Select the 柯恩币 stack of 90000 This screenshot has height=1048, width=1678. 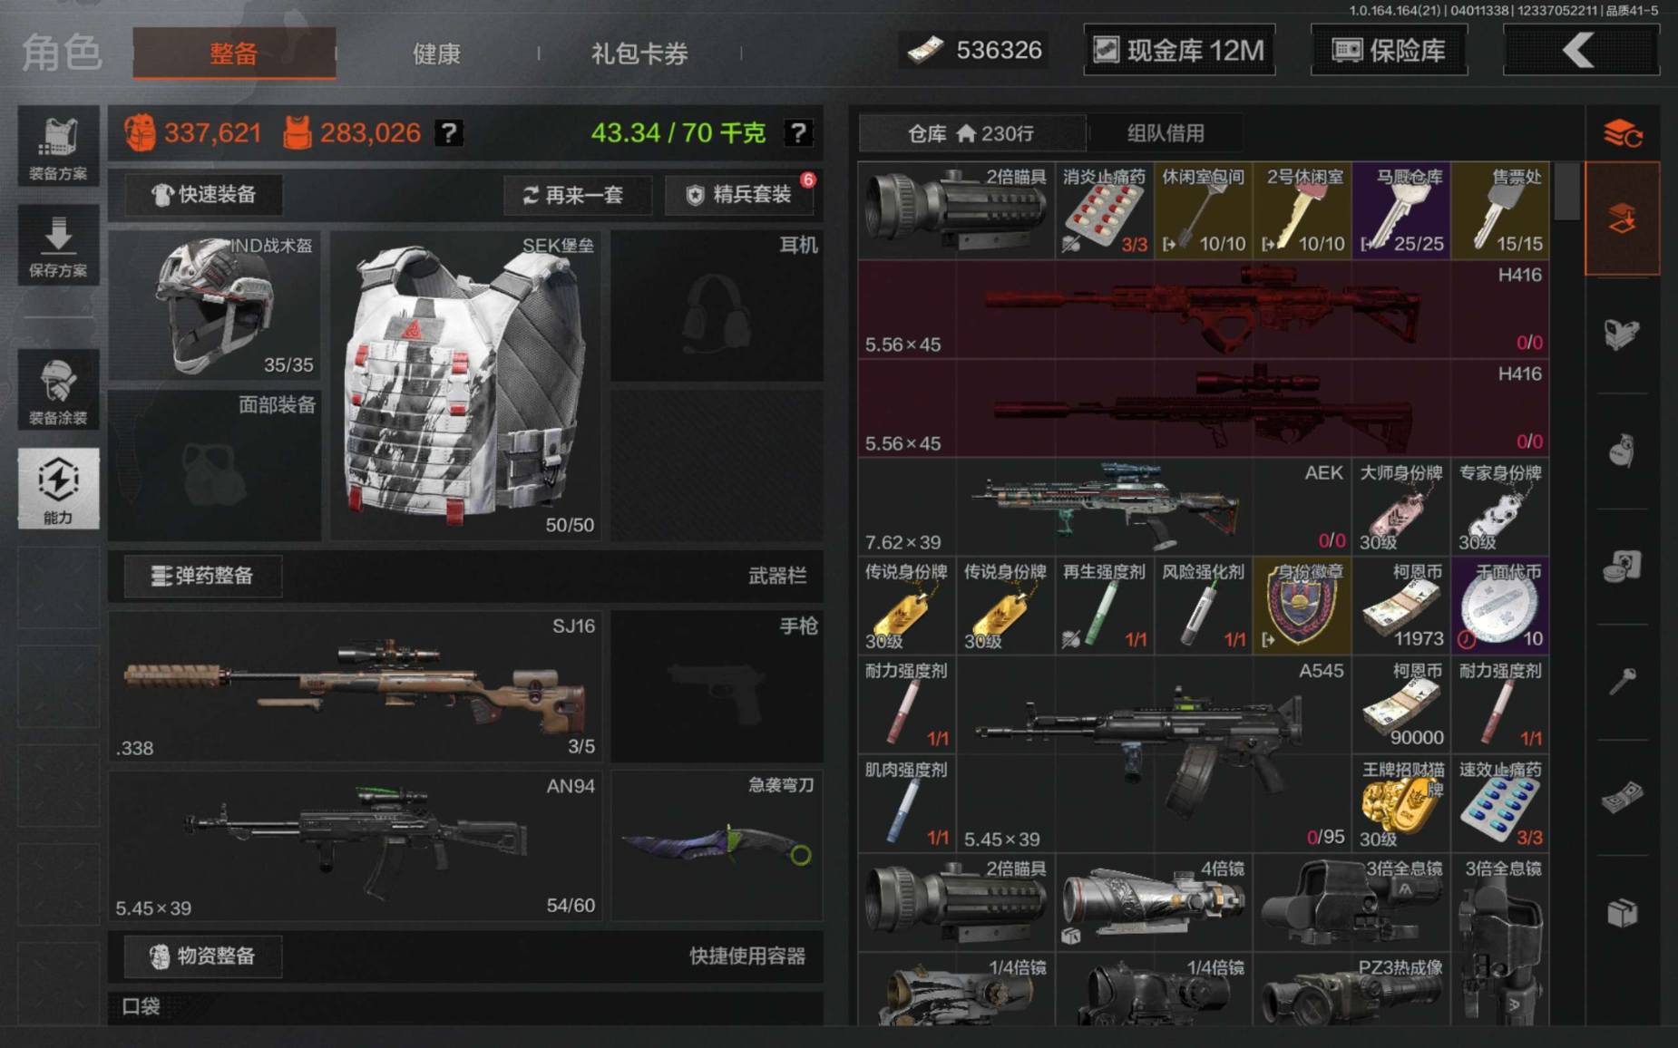[1401, 704]
